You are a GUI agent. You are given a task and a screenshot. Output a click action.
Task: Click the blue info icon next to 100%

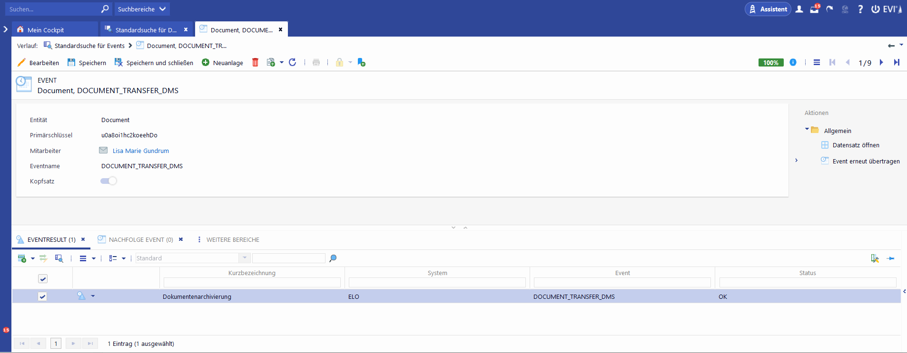pyautogui.click(x=793, y=62)
